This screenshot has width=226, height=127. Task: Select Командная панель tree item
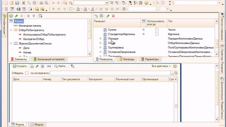coord(30,26)
